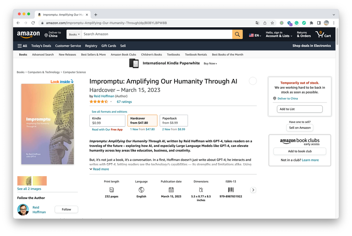Image resolution: width=352 pixels, height=236 pixels.
Task: Open the browser extensions puzzle icon
Action: (311, 23)
